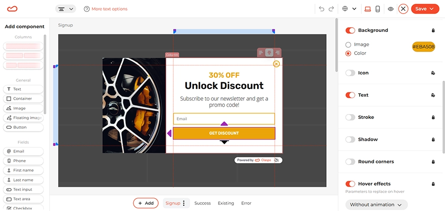Switch to mobile device view icon
Screen dimensions: 445x211
point(377,9)
